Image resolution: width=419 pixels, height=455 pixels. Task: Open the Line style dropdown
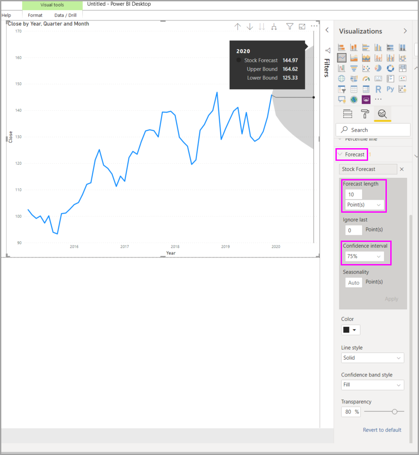click(372, 358)
